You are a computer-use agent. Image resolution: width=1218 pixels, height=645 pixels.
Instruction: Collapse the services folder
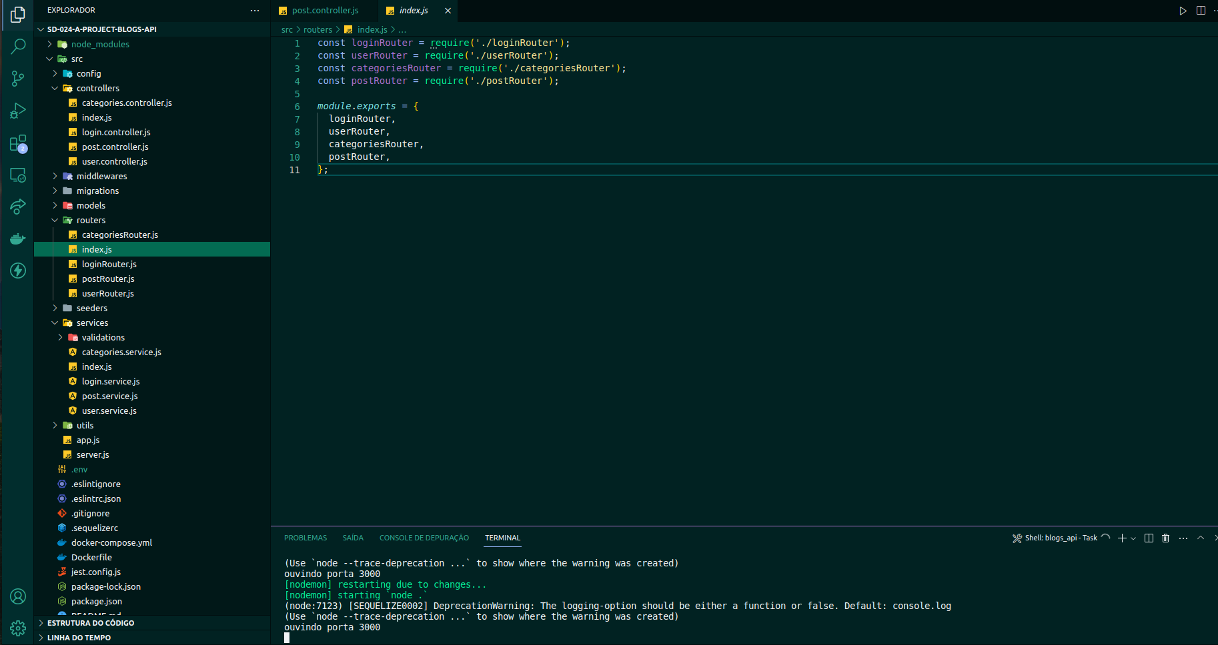152,322
